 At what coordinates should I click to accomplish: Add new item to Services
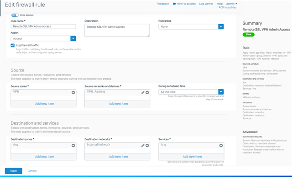click(192, 157)
